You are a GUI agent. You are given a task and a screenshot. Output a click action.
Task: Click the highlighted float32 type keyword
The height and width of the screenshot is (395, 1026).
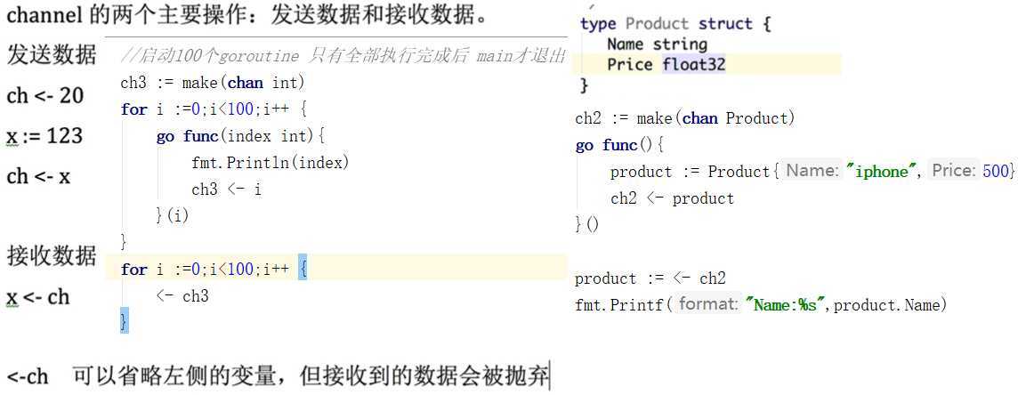coord(693,65)
